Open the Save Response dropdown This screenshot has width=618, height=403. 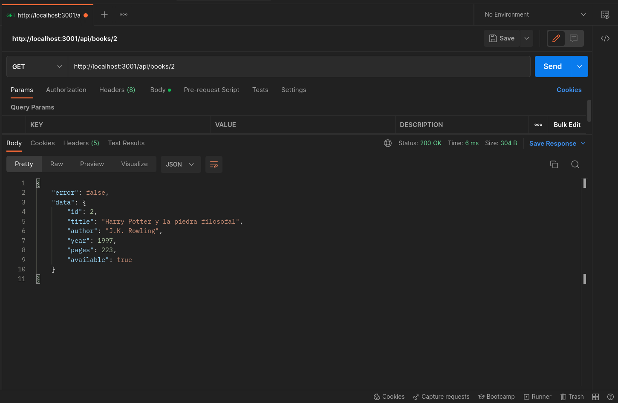click(x=557, y=144)
